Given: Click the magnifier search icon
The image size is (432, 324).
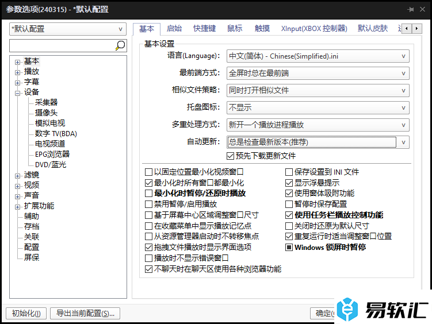Looking at the screenshot, I should point(120,45).
